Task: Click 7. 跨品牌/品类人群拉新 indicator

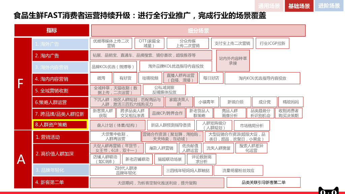Action: tap(60, 114)
